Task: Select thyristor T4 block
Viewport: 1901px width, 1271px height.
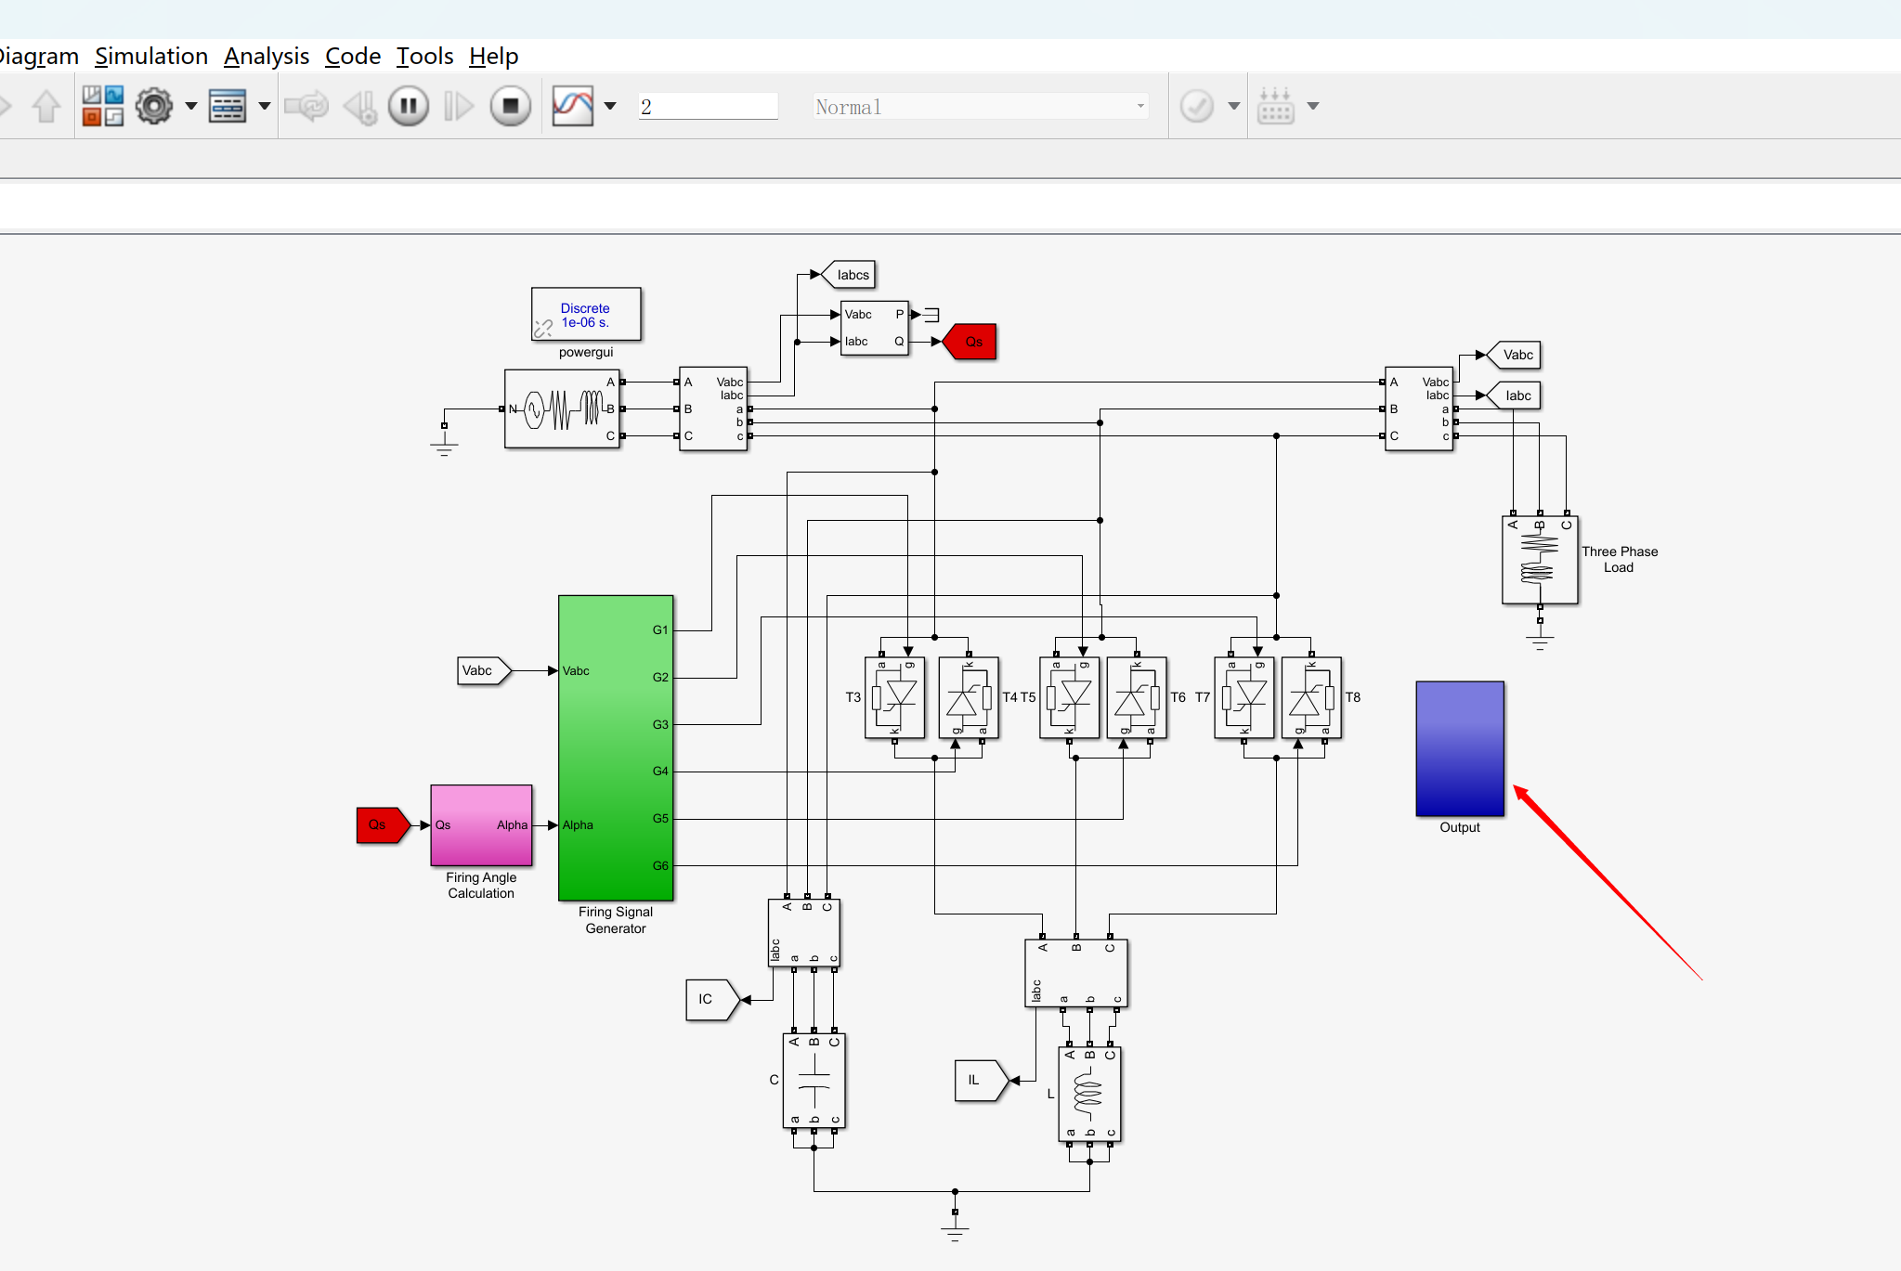Action: coord(969,697)
